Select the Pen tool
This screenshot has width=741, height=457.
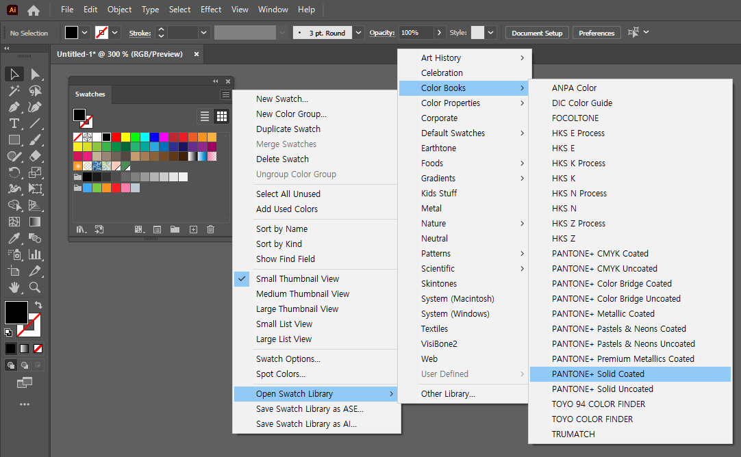[14, 107]
